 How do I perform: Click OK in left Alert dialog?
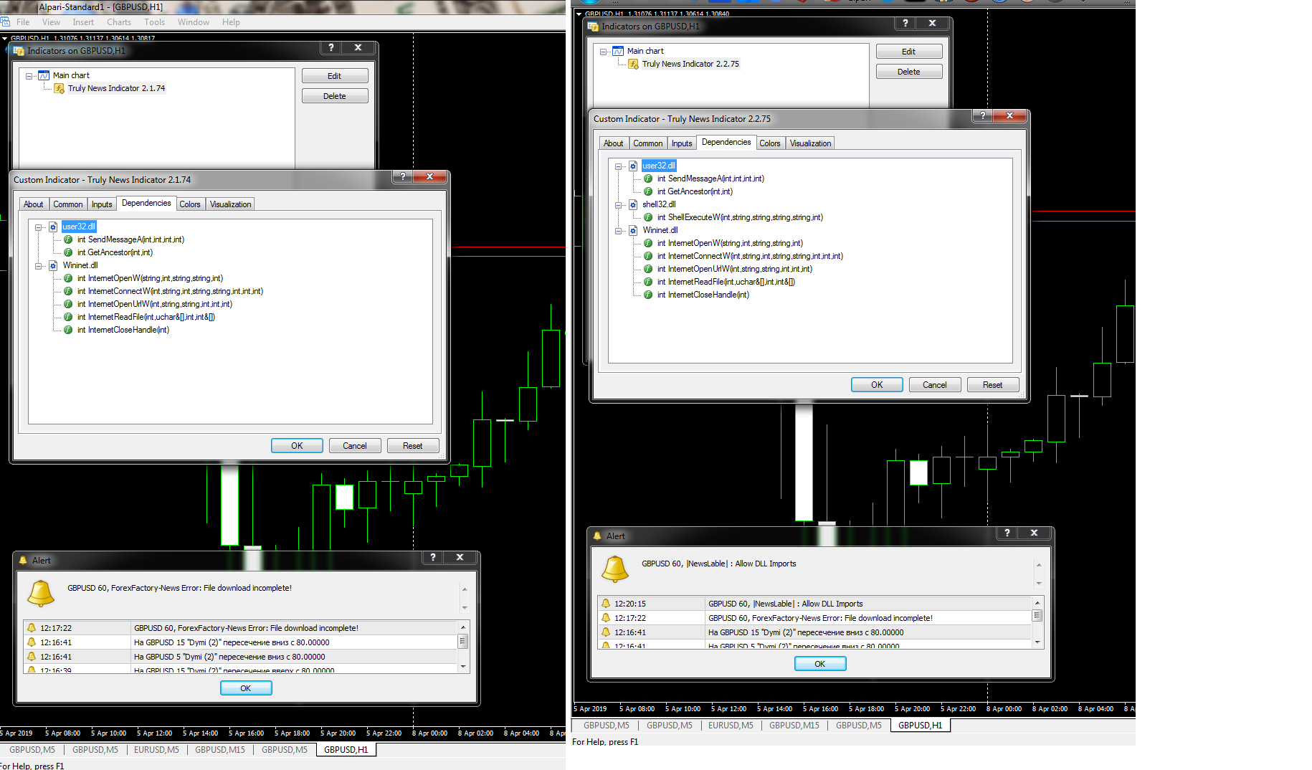tap(246, 688)
